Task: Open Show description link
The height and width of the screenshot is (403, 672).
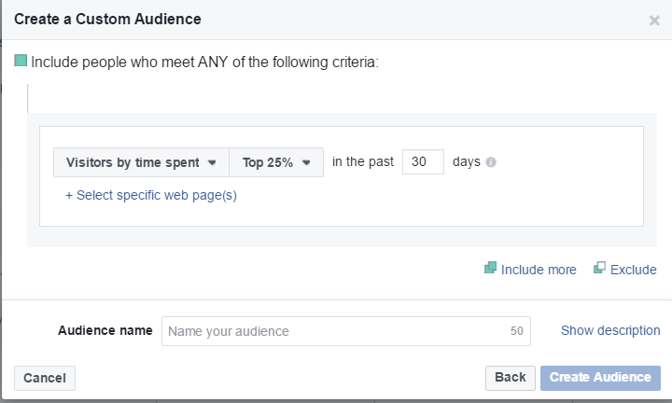Action: [x=609, y=330]
